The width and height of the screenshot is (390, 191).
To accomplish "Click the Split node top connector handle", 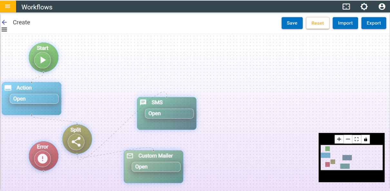I will click(x=77, y=125).
